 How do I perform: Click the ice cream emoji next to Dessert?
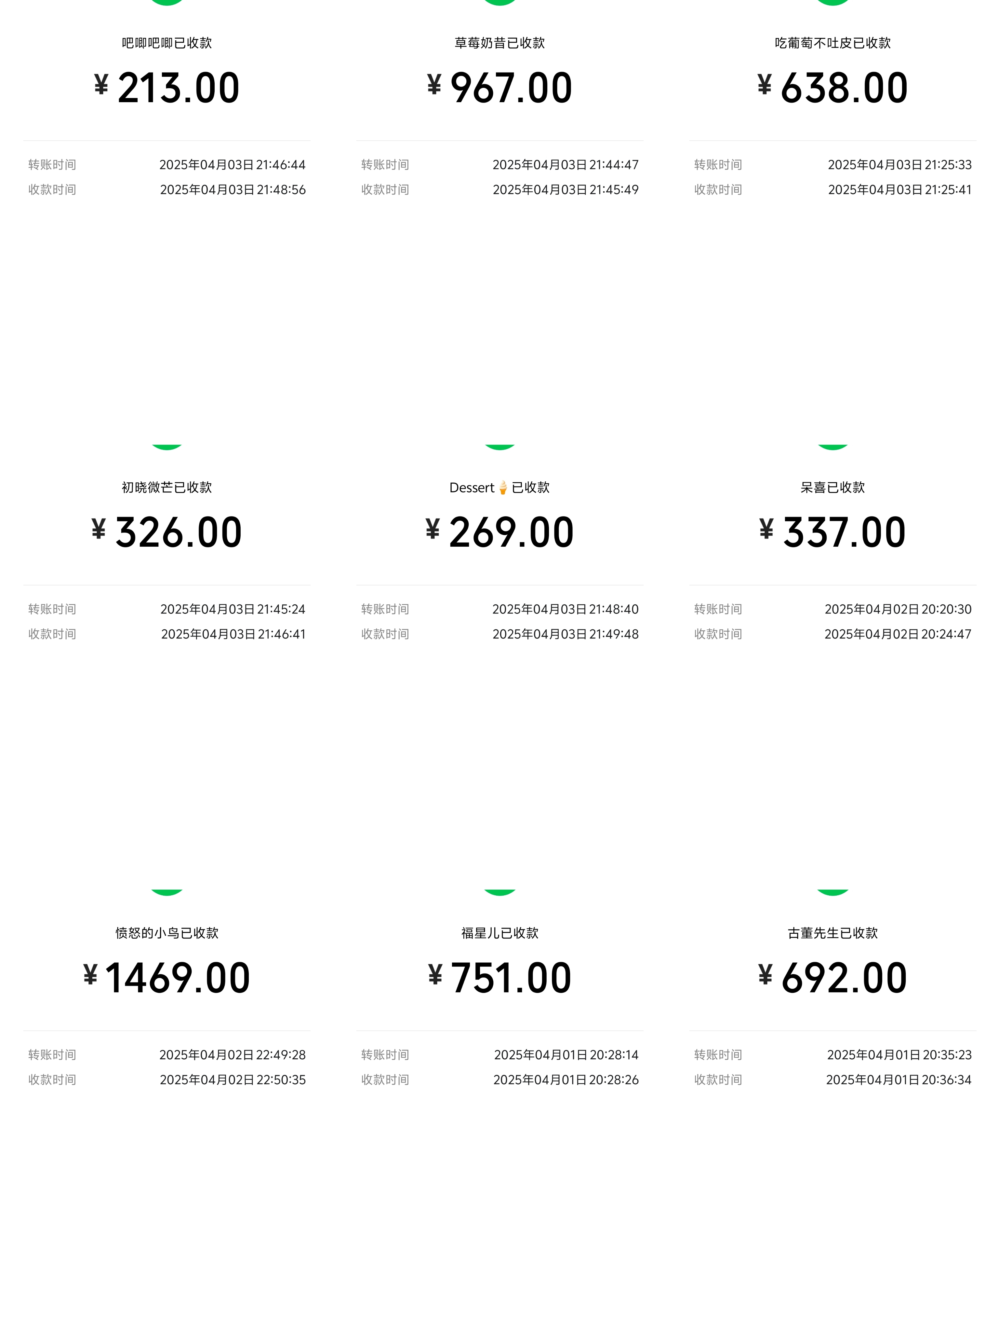click(503, 488)
